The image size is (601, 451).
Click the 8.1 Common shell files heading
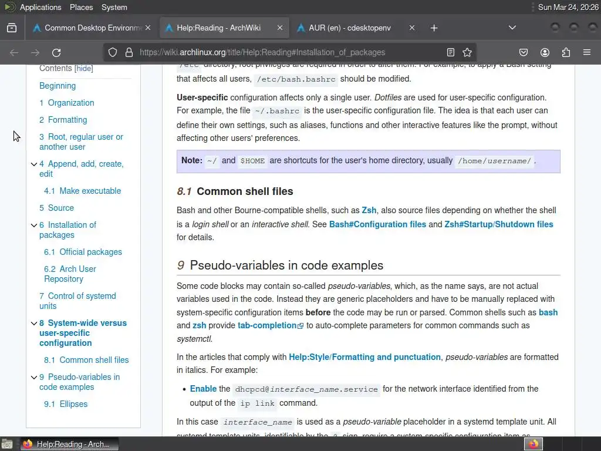point(235,191)
